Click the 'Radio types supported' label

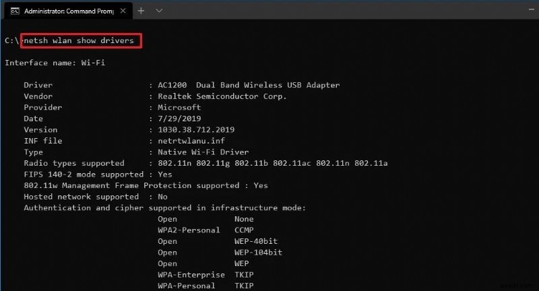74,163
